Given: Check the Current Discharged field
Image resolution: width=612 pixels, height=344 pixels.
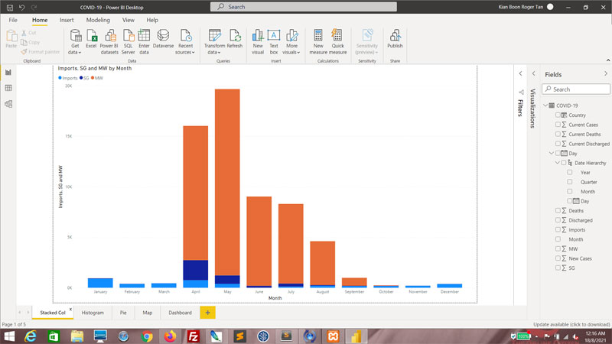Looking at the screenshot, I should [x=558, y=144].
